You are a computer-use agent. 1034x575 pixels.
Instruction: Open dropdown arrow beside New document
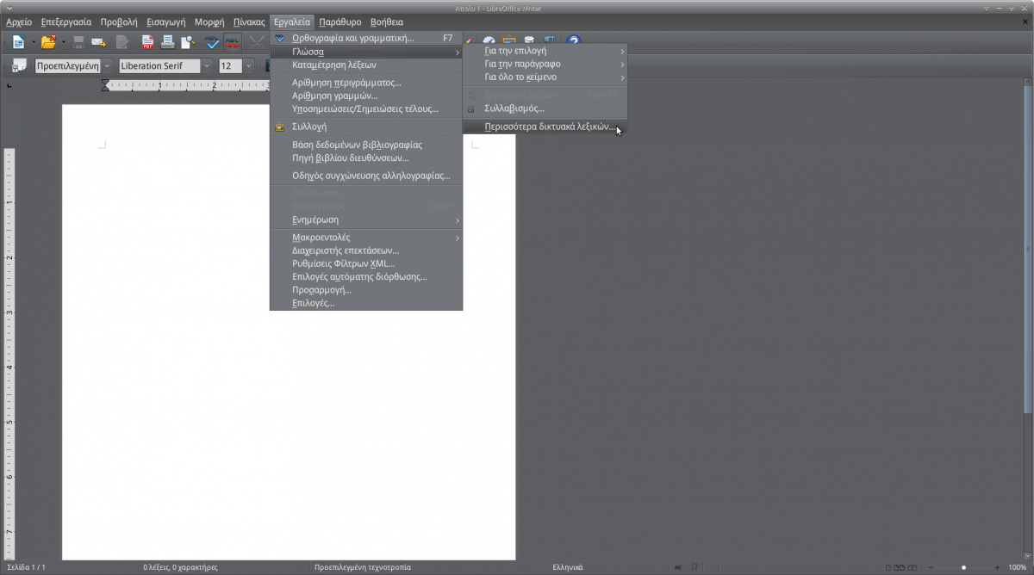click(33, 41)
